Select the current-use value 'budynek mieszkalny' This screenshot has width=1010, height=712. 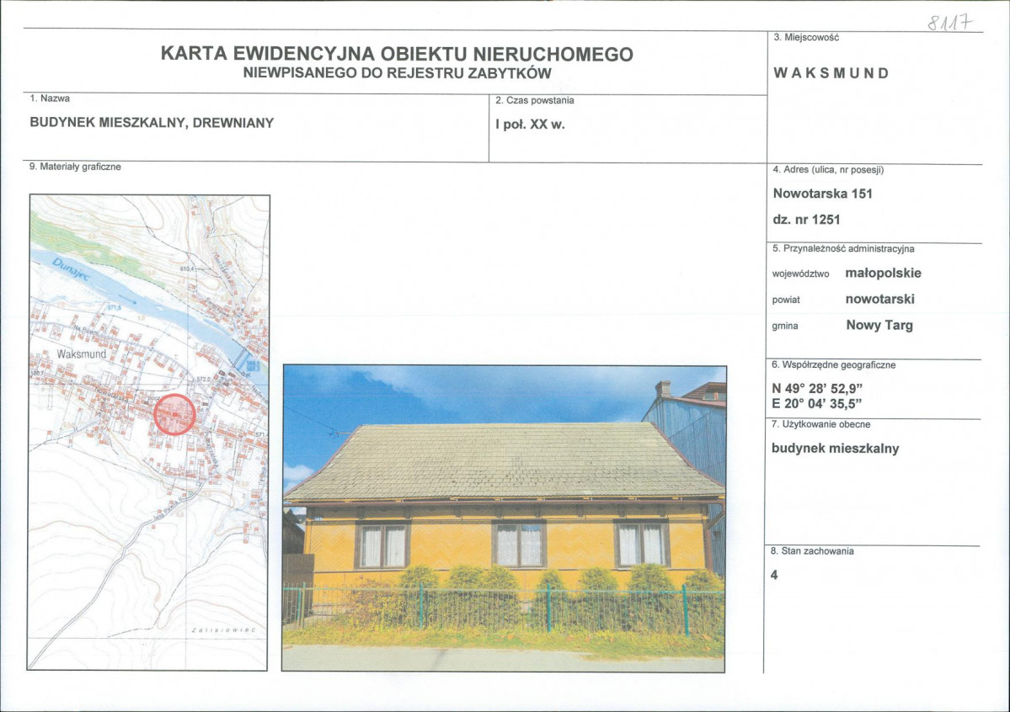tap(835, 449)
